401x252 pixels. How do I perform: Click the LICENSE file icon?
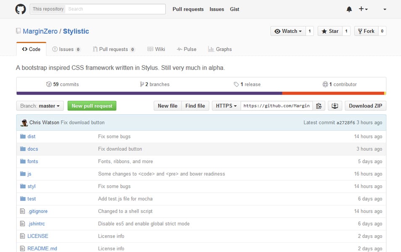[23, 236]
